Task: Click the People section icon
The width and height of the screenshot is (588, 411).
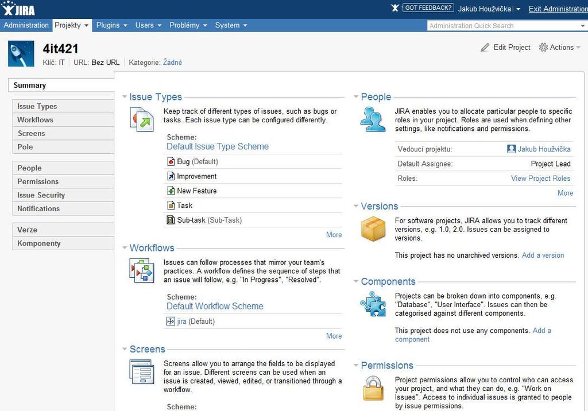Action: click(373, 119)
